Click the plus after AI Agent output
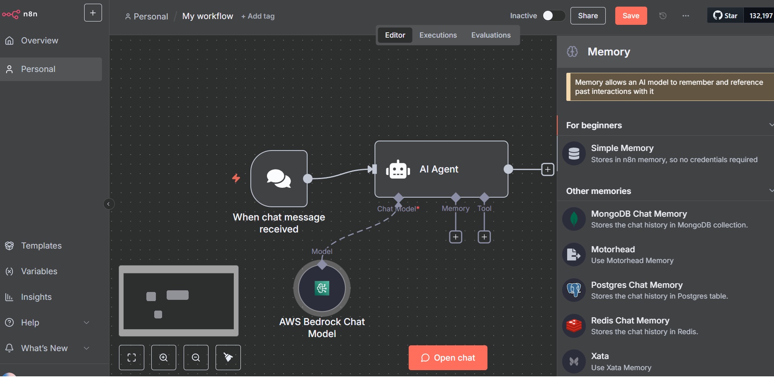Screen dimensions: 774x378 (548, 169)
